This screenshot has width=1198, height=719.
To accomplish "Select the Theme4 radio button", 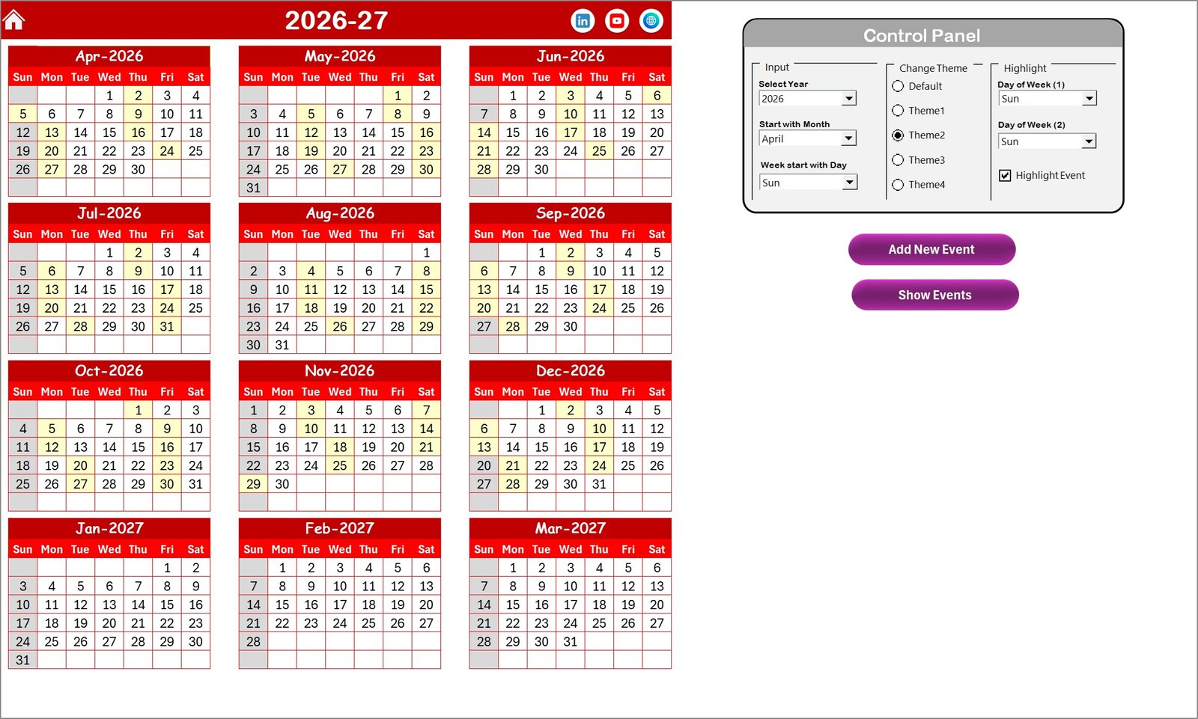I will tap(898, 184).
